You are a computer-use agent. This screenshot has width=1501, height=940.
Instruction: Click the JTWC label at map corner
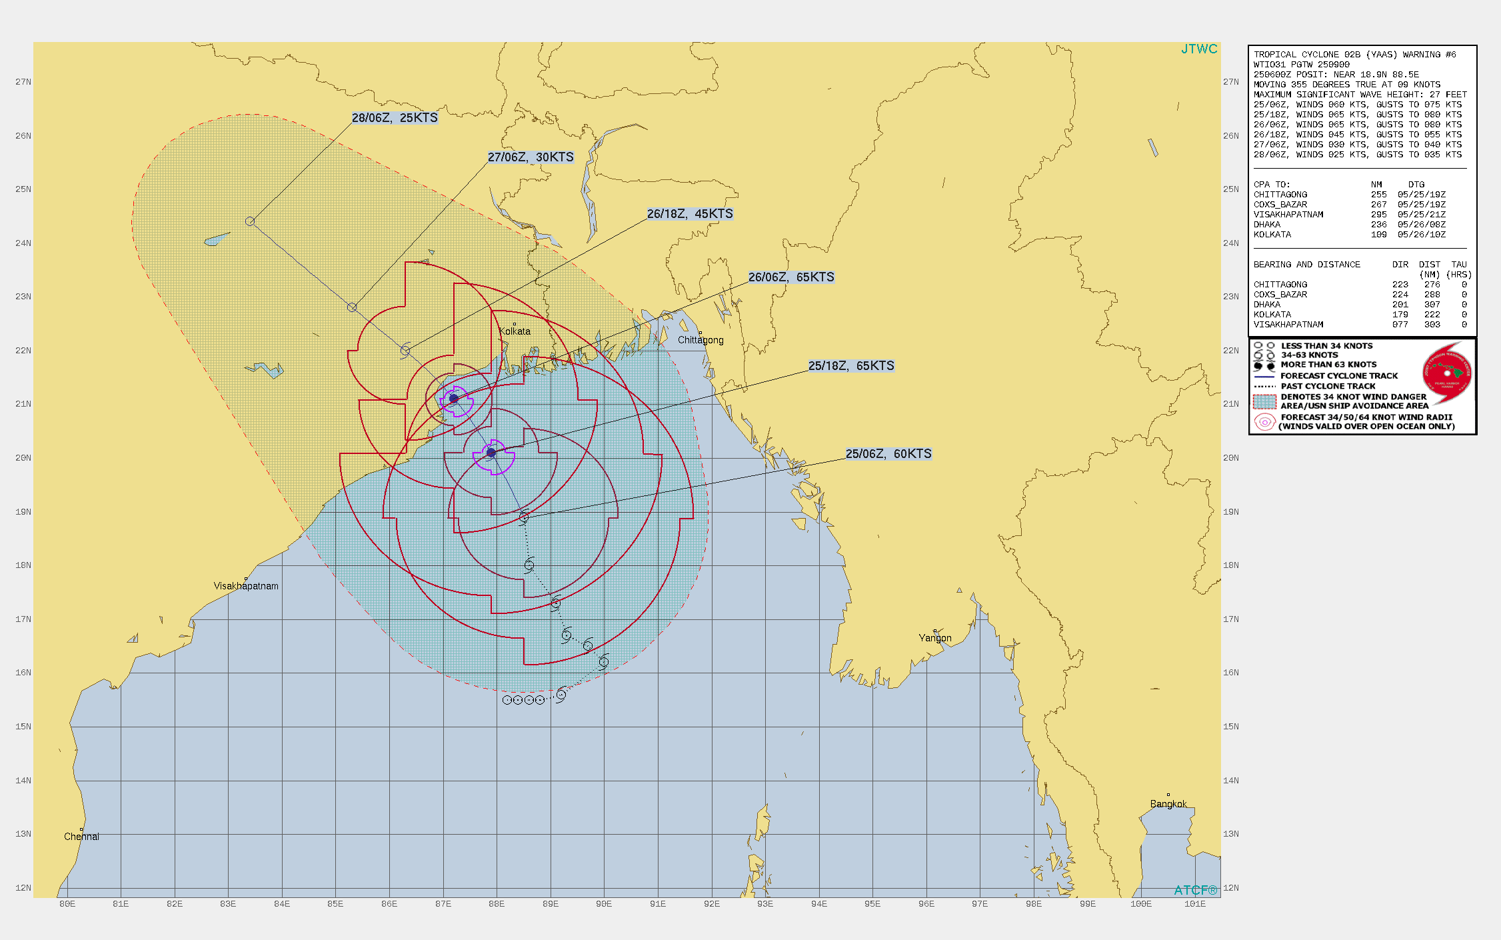(x=1199, y=49)
